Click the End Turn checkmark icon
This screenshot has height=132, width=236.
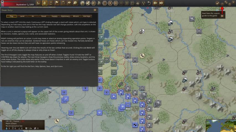(x=217, y=3)
